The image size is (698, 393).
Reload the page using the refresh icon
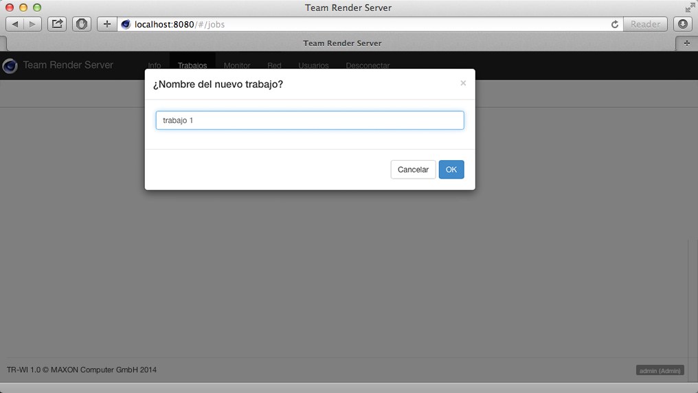coord(615,24)
